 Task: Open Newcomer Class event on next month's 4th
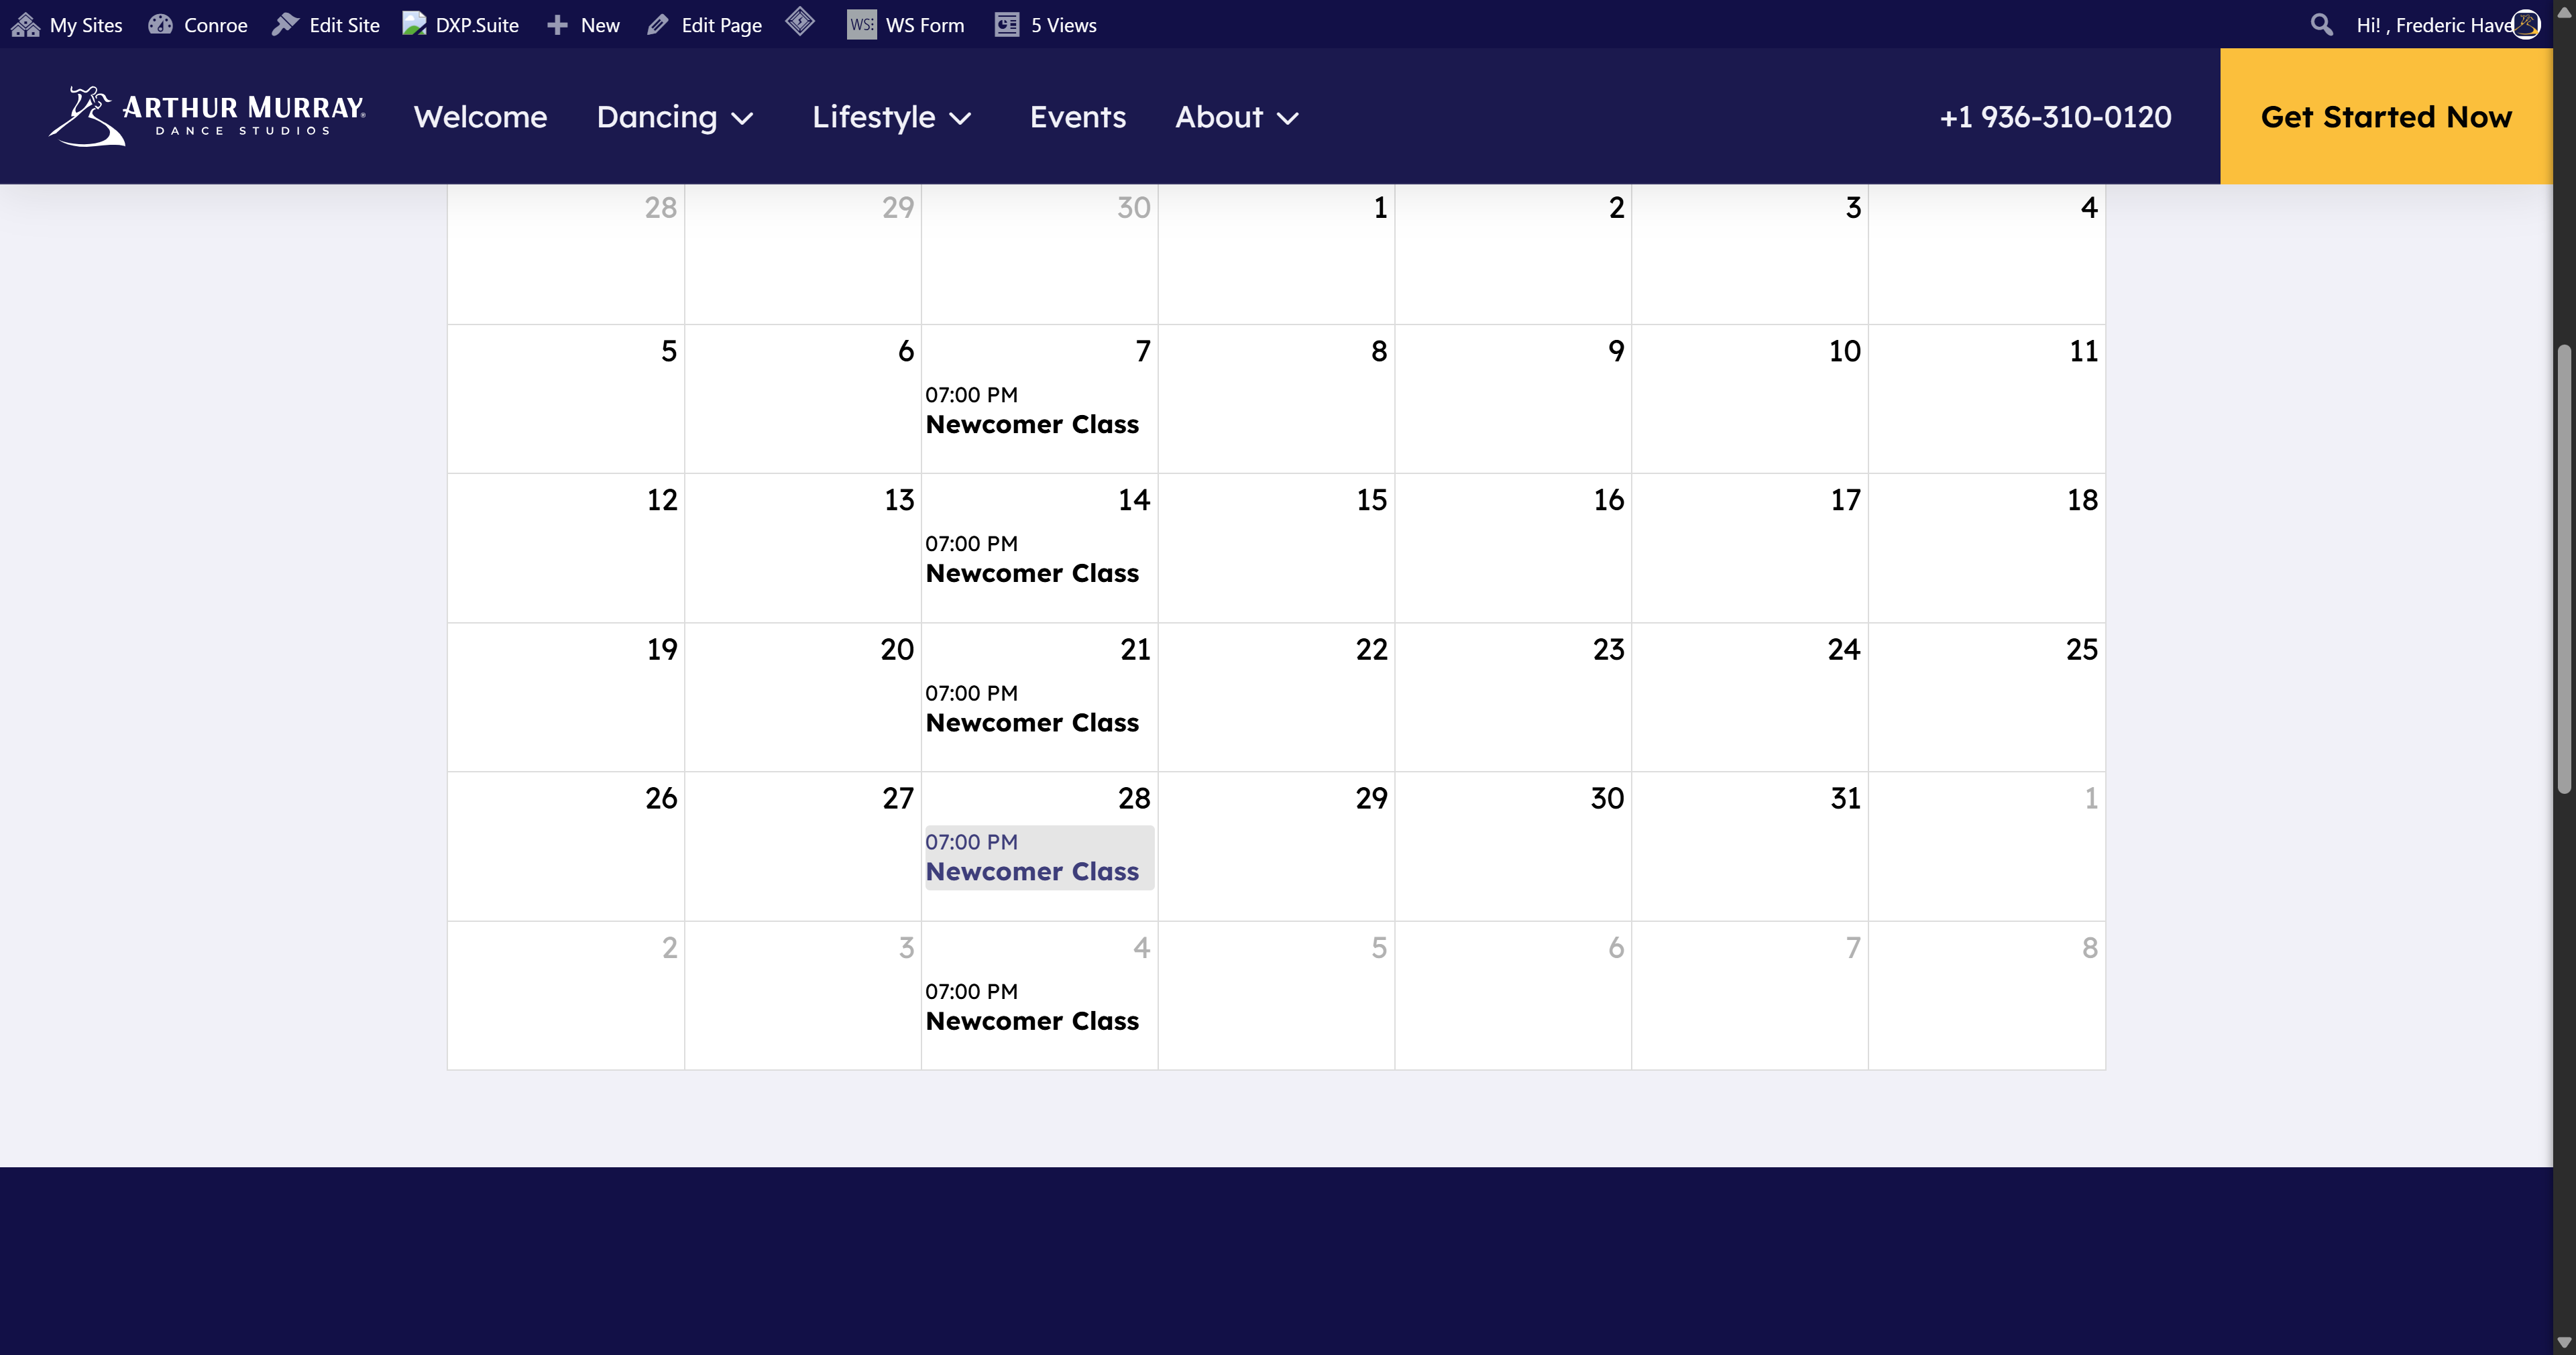1032,1021
